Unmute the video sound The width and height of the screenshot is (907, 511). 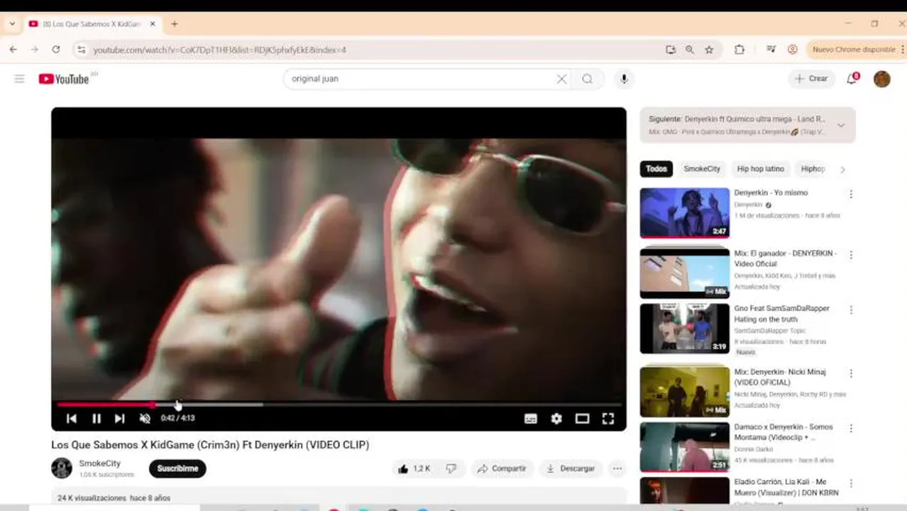click(145, 419)
